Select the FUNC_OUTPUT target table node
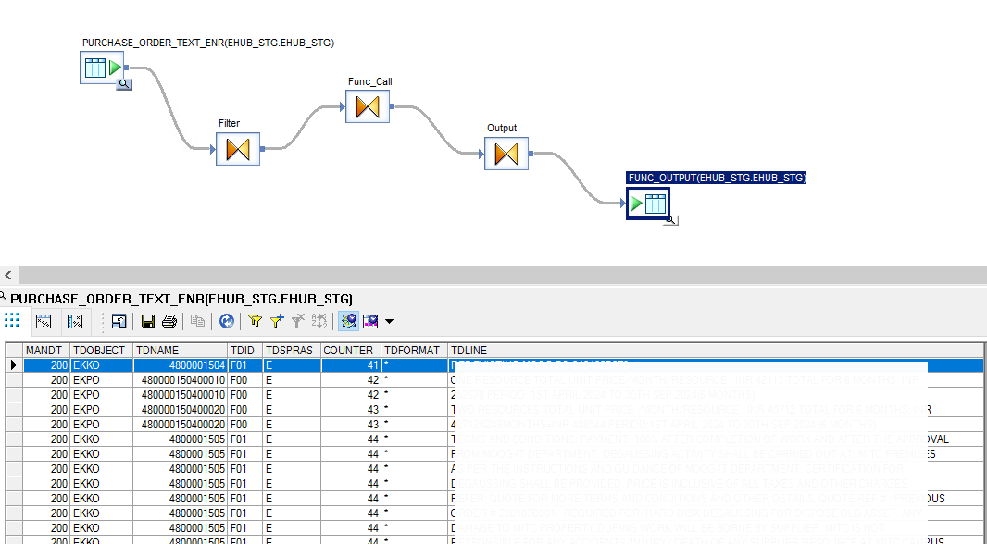 648,204
